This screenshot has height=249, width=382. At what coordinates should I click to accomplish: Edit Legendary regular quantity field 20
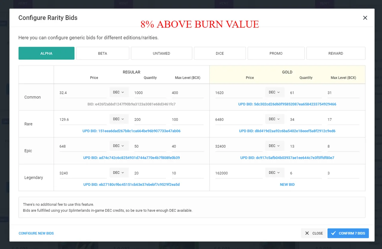(150, 173)
